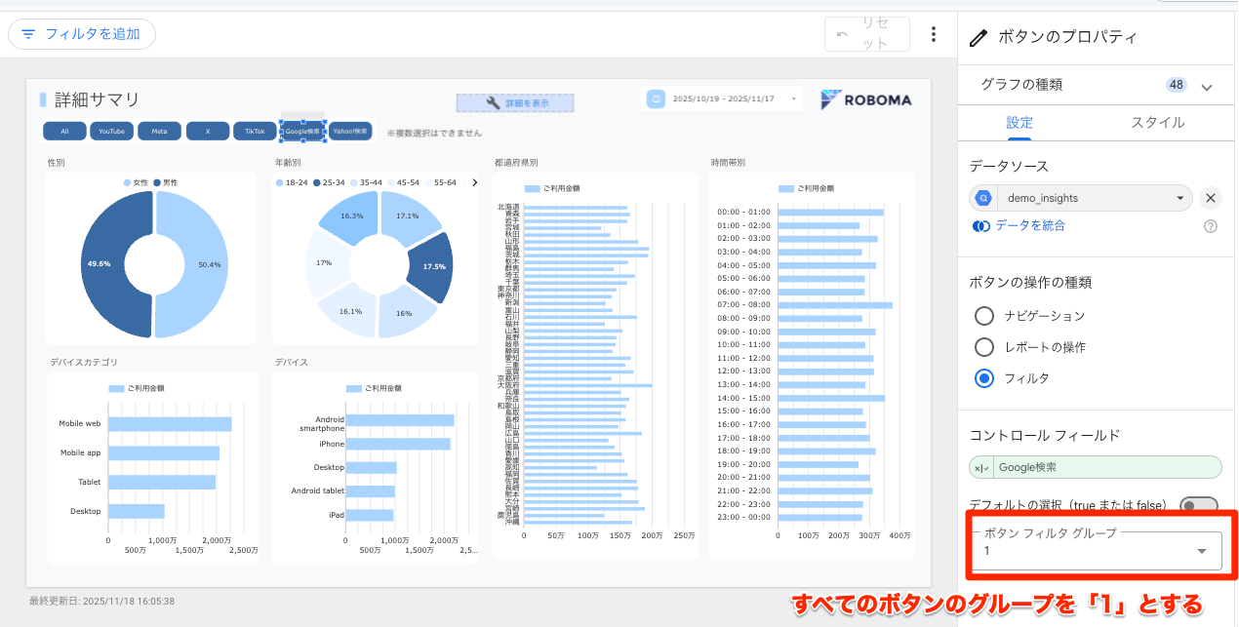Switch to the 設定 tab
The width and height of the screenshot is (1239, 627).
pos(1019,123)
